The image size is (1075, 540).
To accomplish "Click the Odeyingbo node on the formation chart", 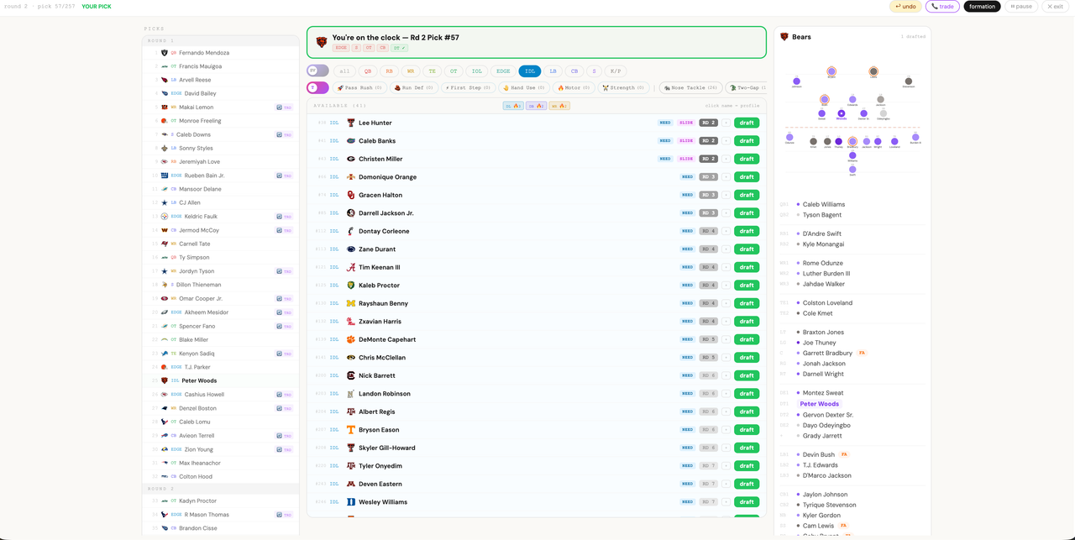I will tap(884, 113).
